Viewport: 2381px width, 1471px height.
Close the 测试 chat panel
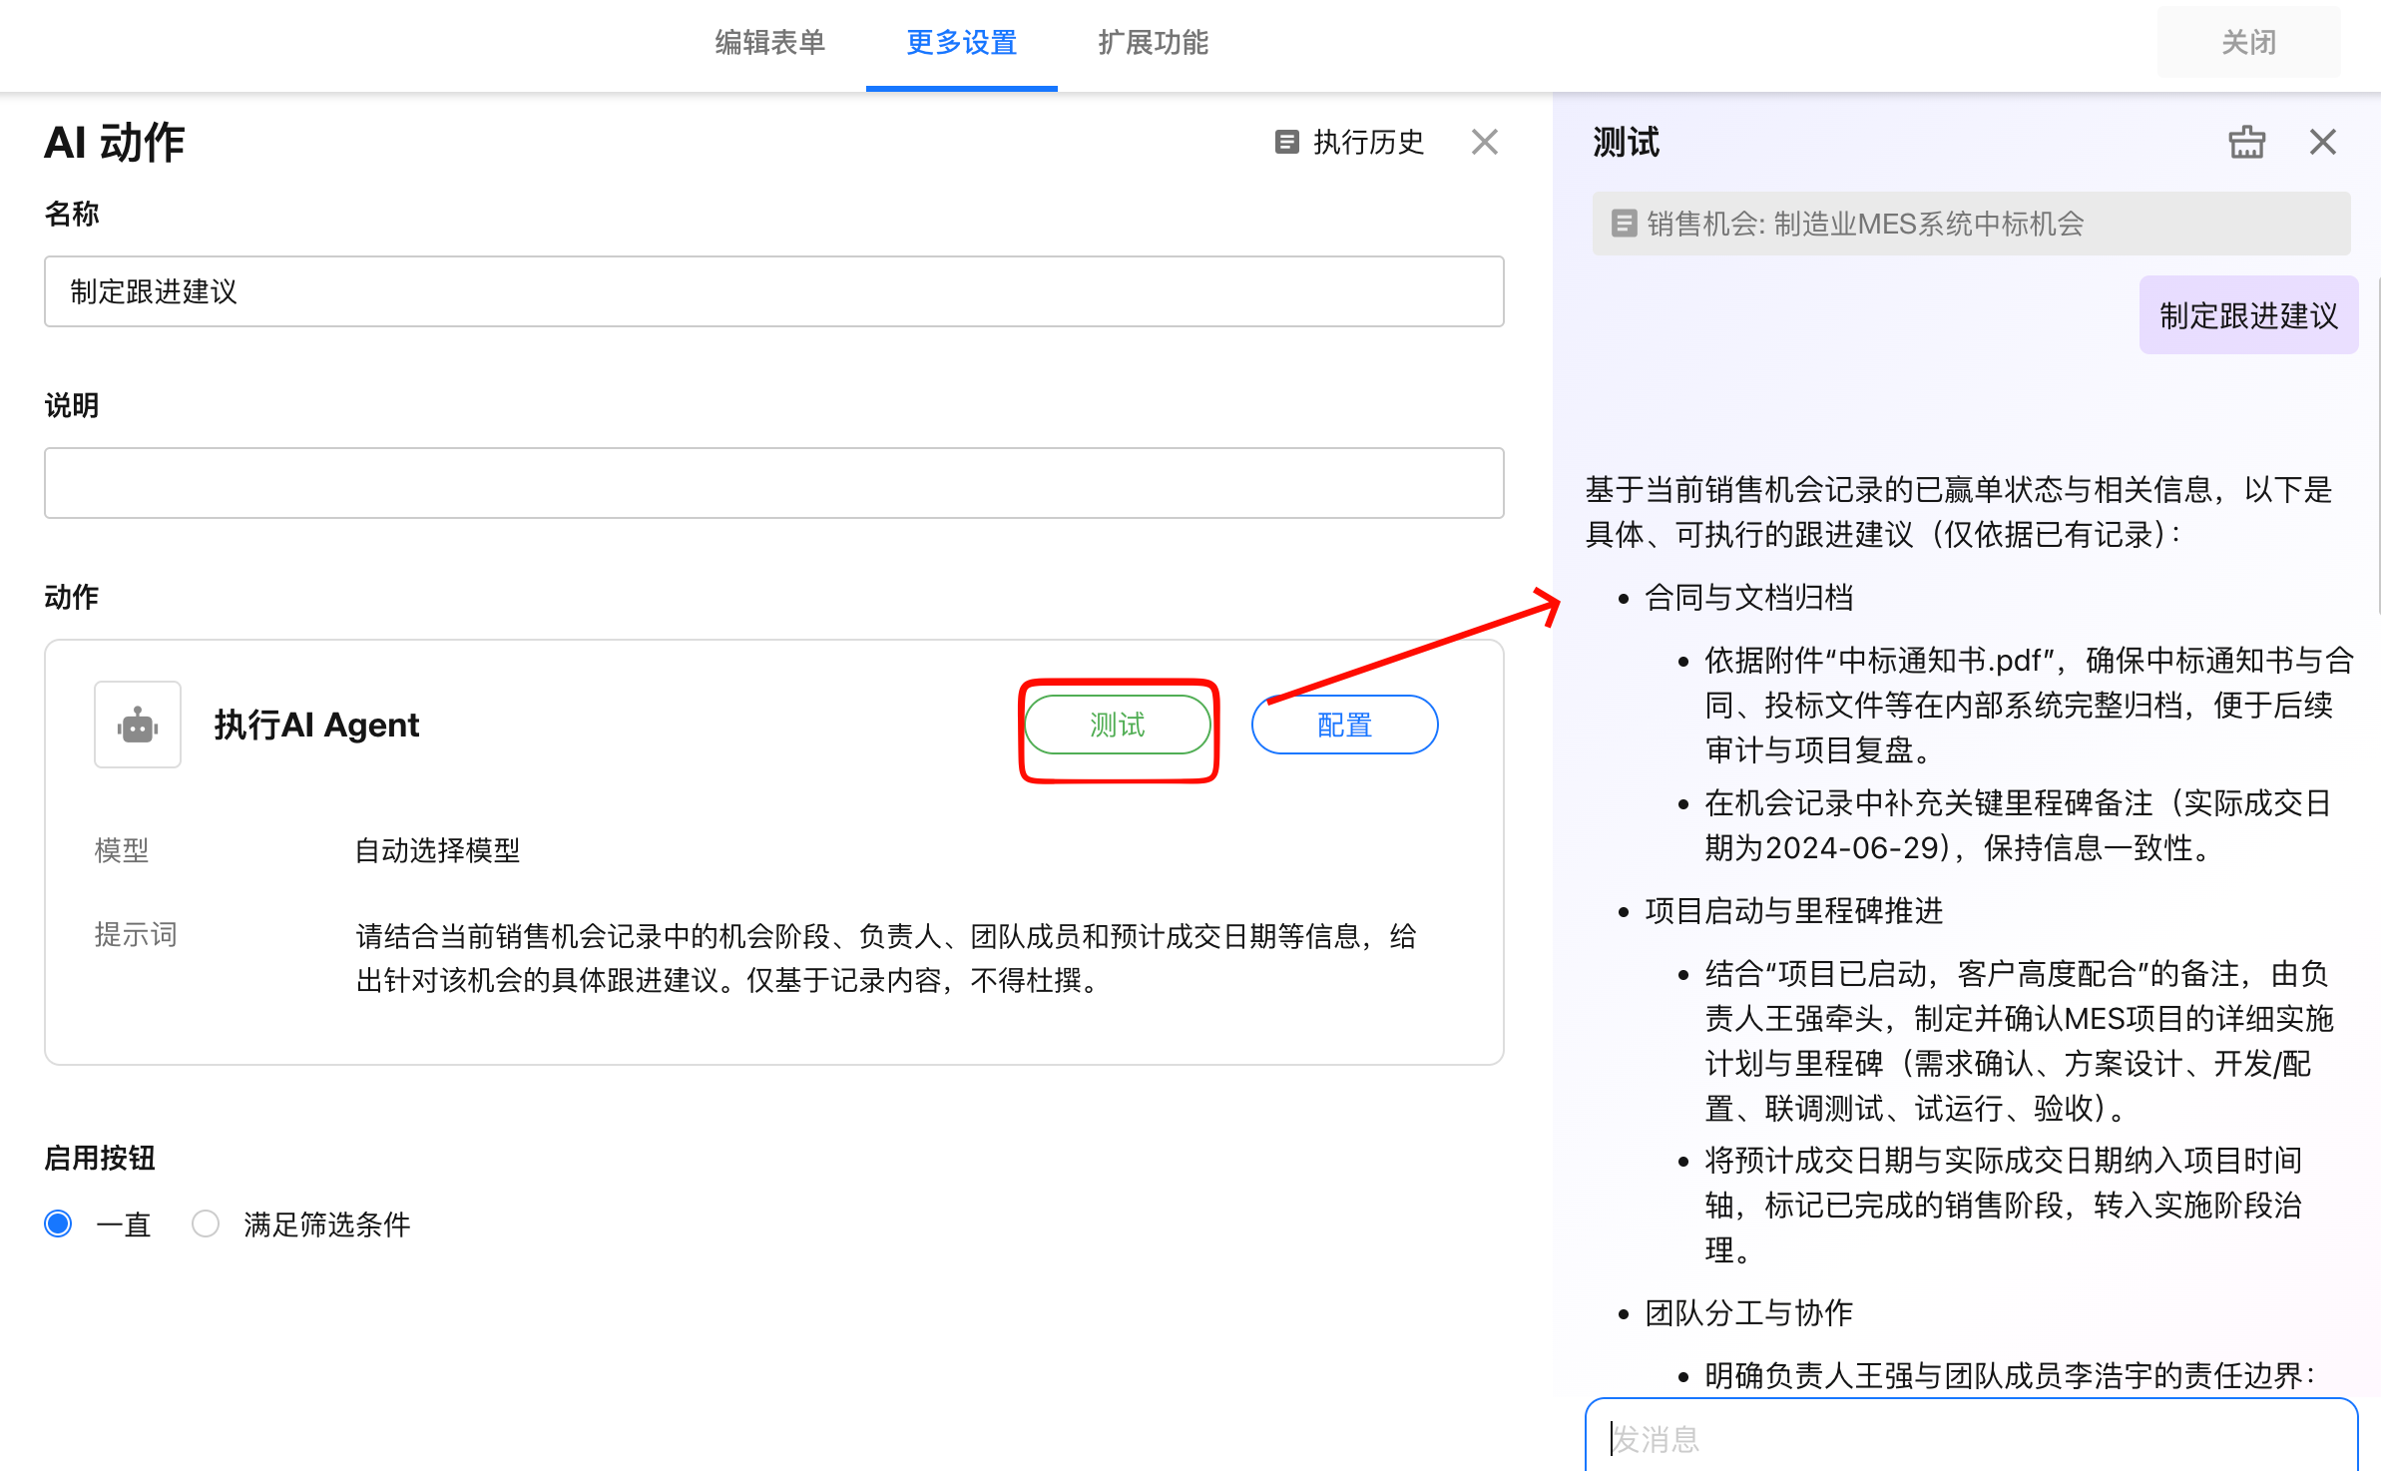2322,142
